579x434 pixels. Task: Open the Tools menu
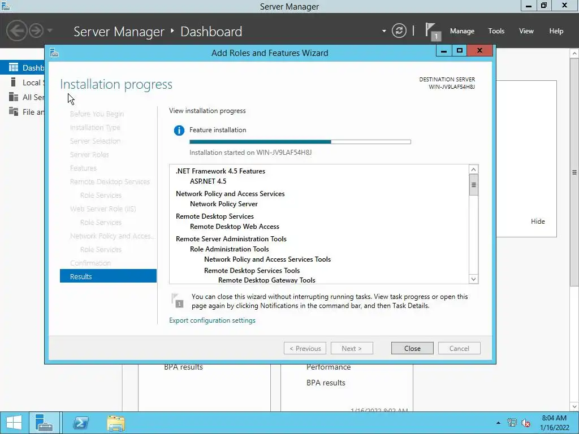pyautogui.click(x=496, y=31)
